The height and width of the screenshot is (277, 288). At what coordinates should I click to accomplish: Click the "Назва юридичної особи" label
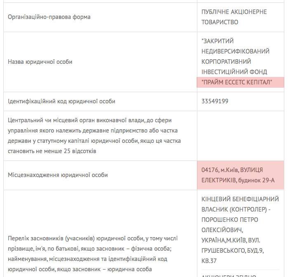(x=40, y=62)
